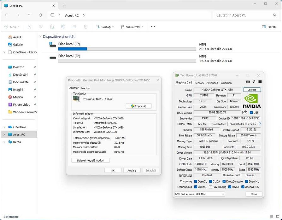Open a new File Explorer tab with plus
282x220 pixels.
(x=64, y=6)
